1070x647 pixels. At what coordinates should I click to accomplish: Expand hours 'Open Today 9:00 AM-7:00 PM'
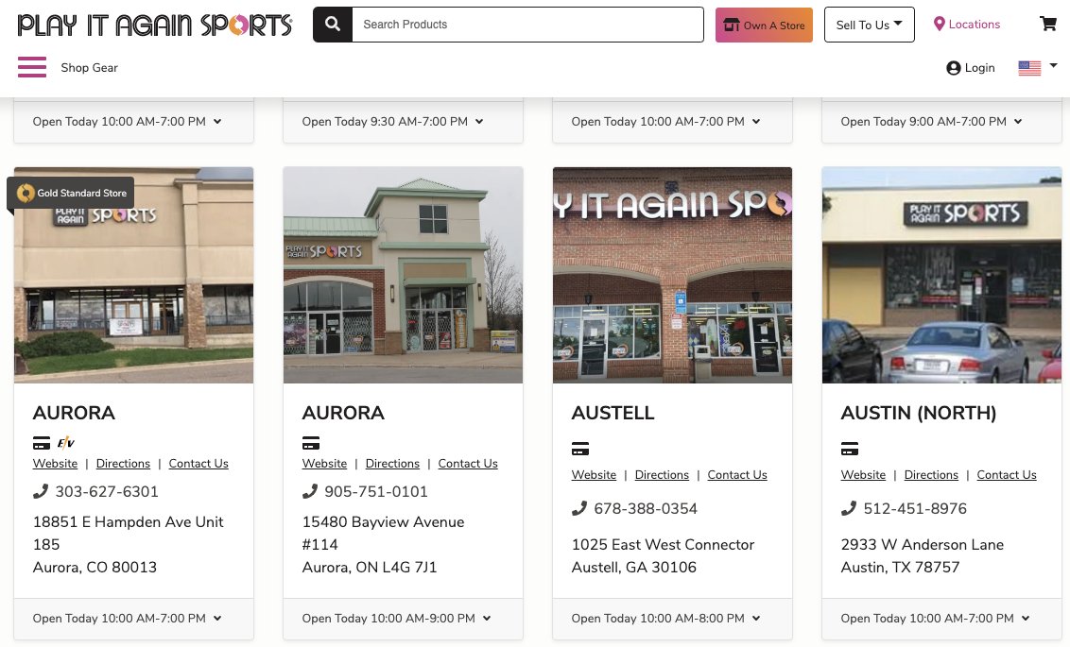(931, 121)
